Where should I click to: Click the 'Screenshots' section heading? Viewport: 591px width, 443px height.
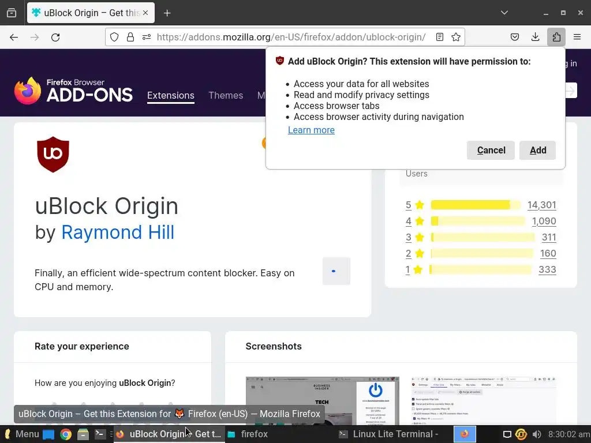tap(274, 346)
